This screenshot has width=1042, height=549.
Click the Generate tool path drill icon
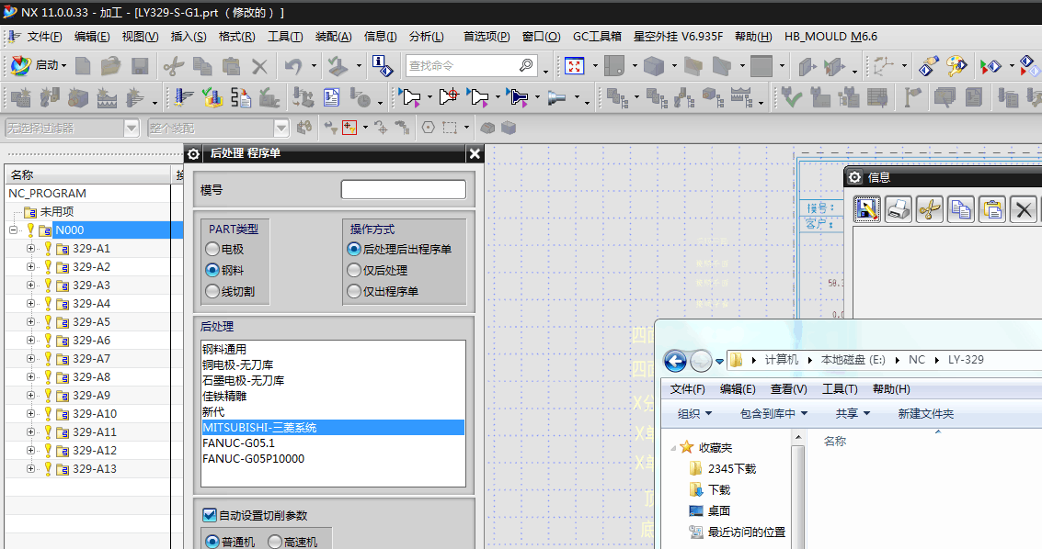[x=184, y=98]
